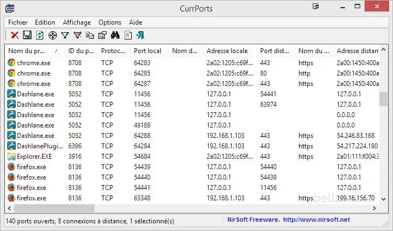Select Dashlane.exe row with remote port 63974
This screenshot has width=393, height=231.
click(192, 104)
